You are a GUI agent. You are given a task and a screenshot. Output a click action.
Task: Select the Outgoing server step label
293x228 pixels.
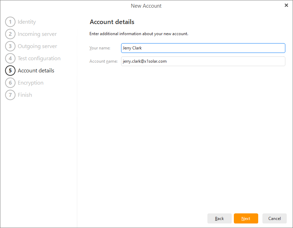[37, 46]
